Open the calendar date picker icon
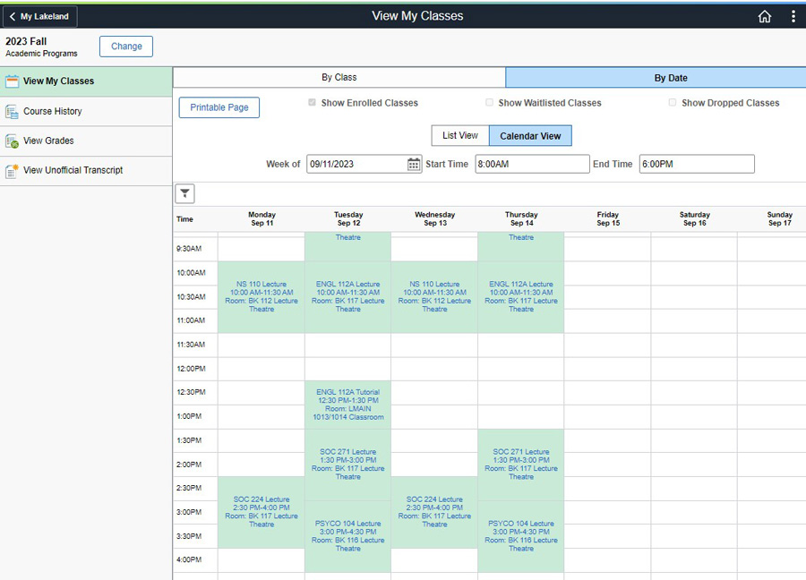This screenshot has width=806, height=580. pyautogui.click(x=414, y=164)
